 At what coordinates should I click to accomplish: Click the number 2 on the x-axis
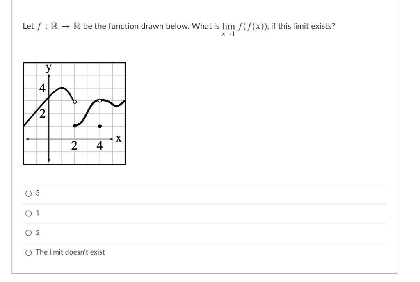[74, 146]
